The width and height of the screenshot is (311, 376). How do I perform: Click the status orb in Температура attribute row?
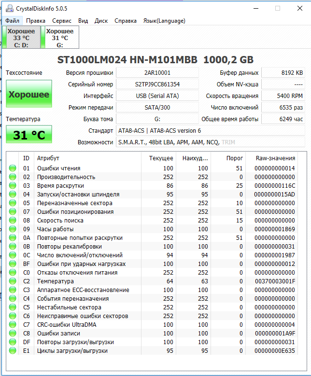click(x=13, y=281)
